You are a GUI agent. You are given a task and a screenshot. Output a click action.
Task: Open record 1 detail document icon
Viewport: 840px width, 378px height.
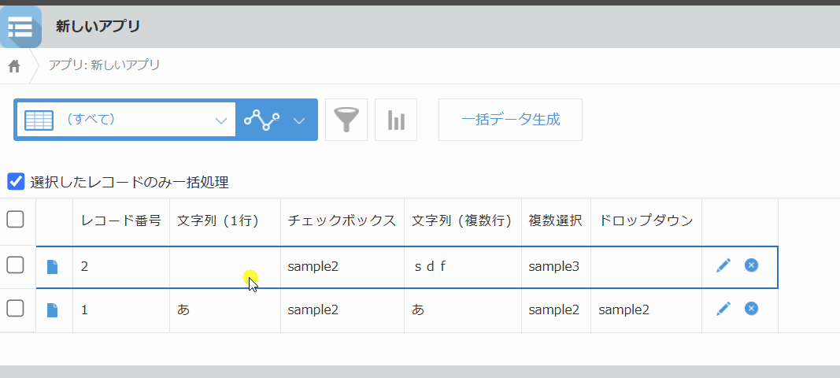click(x=53, y=310)
